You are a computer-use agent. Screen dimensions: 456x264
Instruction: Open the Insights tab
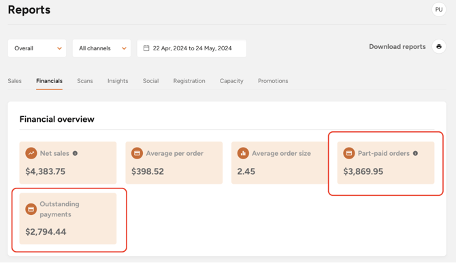118,81
